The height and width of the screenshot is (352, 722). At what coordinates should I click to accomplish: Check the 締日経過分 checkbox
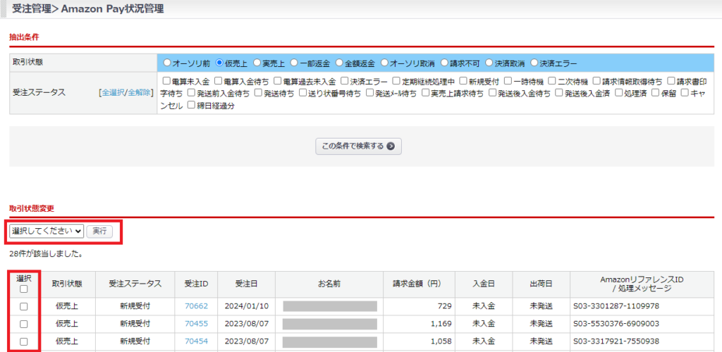coord(192,106)
